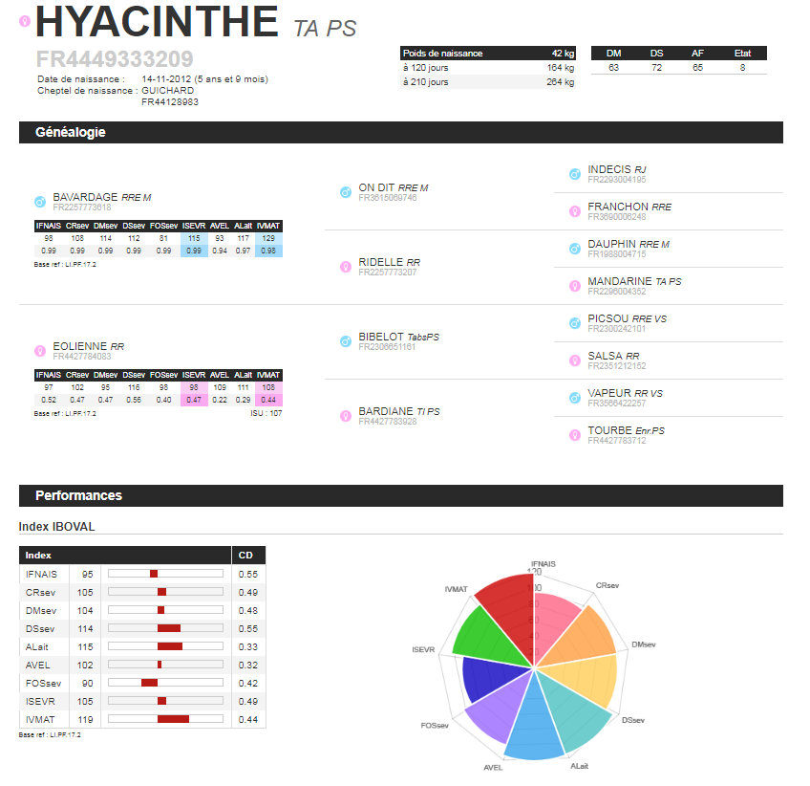
Task: Click the female icon beside TOURBE
Action: point(575,435)
